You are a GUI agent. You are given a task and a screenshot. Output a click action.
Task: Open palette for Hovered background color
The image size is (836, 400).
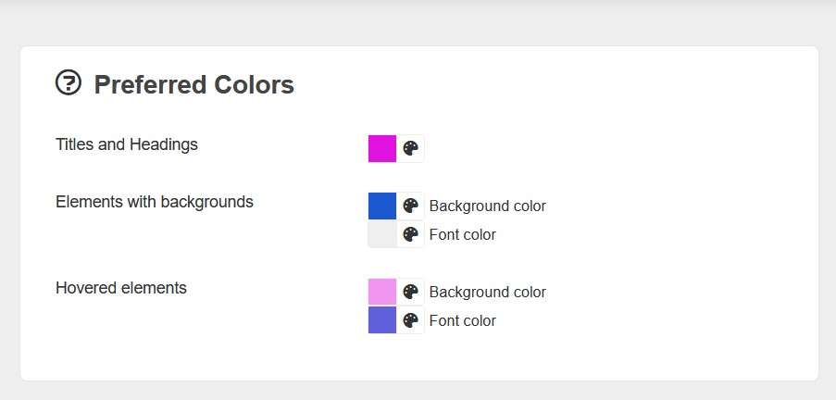pyautogui.click(x=411, y=292)
